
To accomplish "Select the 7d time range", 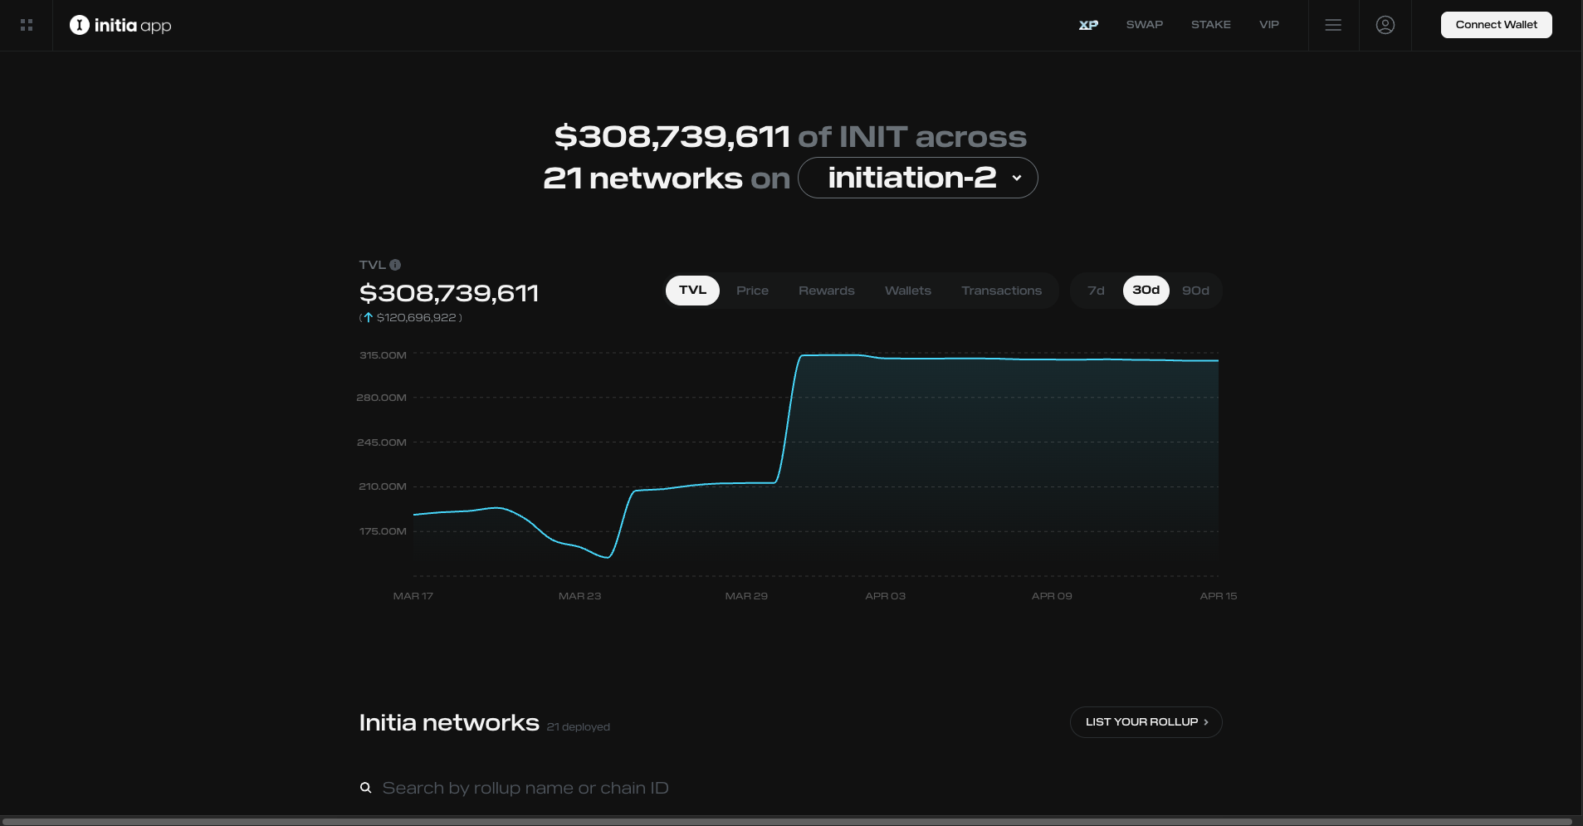I will [x=1096, y=291].
